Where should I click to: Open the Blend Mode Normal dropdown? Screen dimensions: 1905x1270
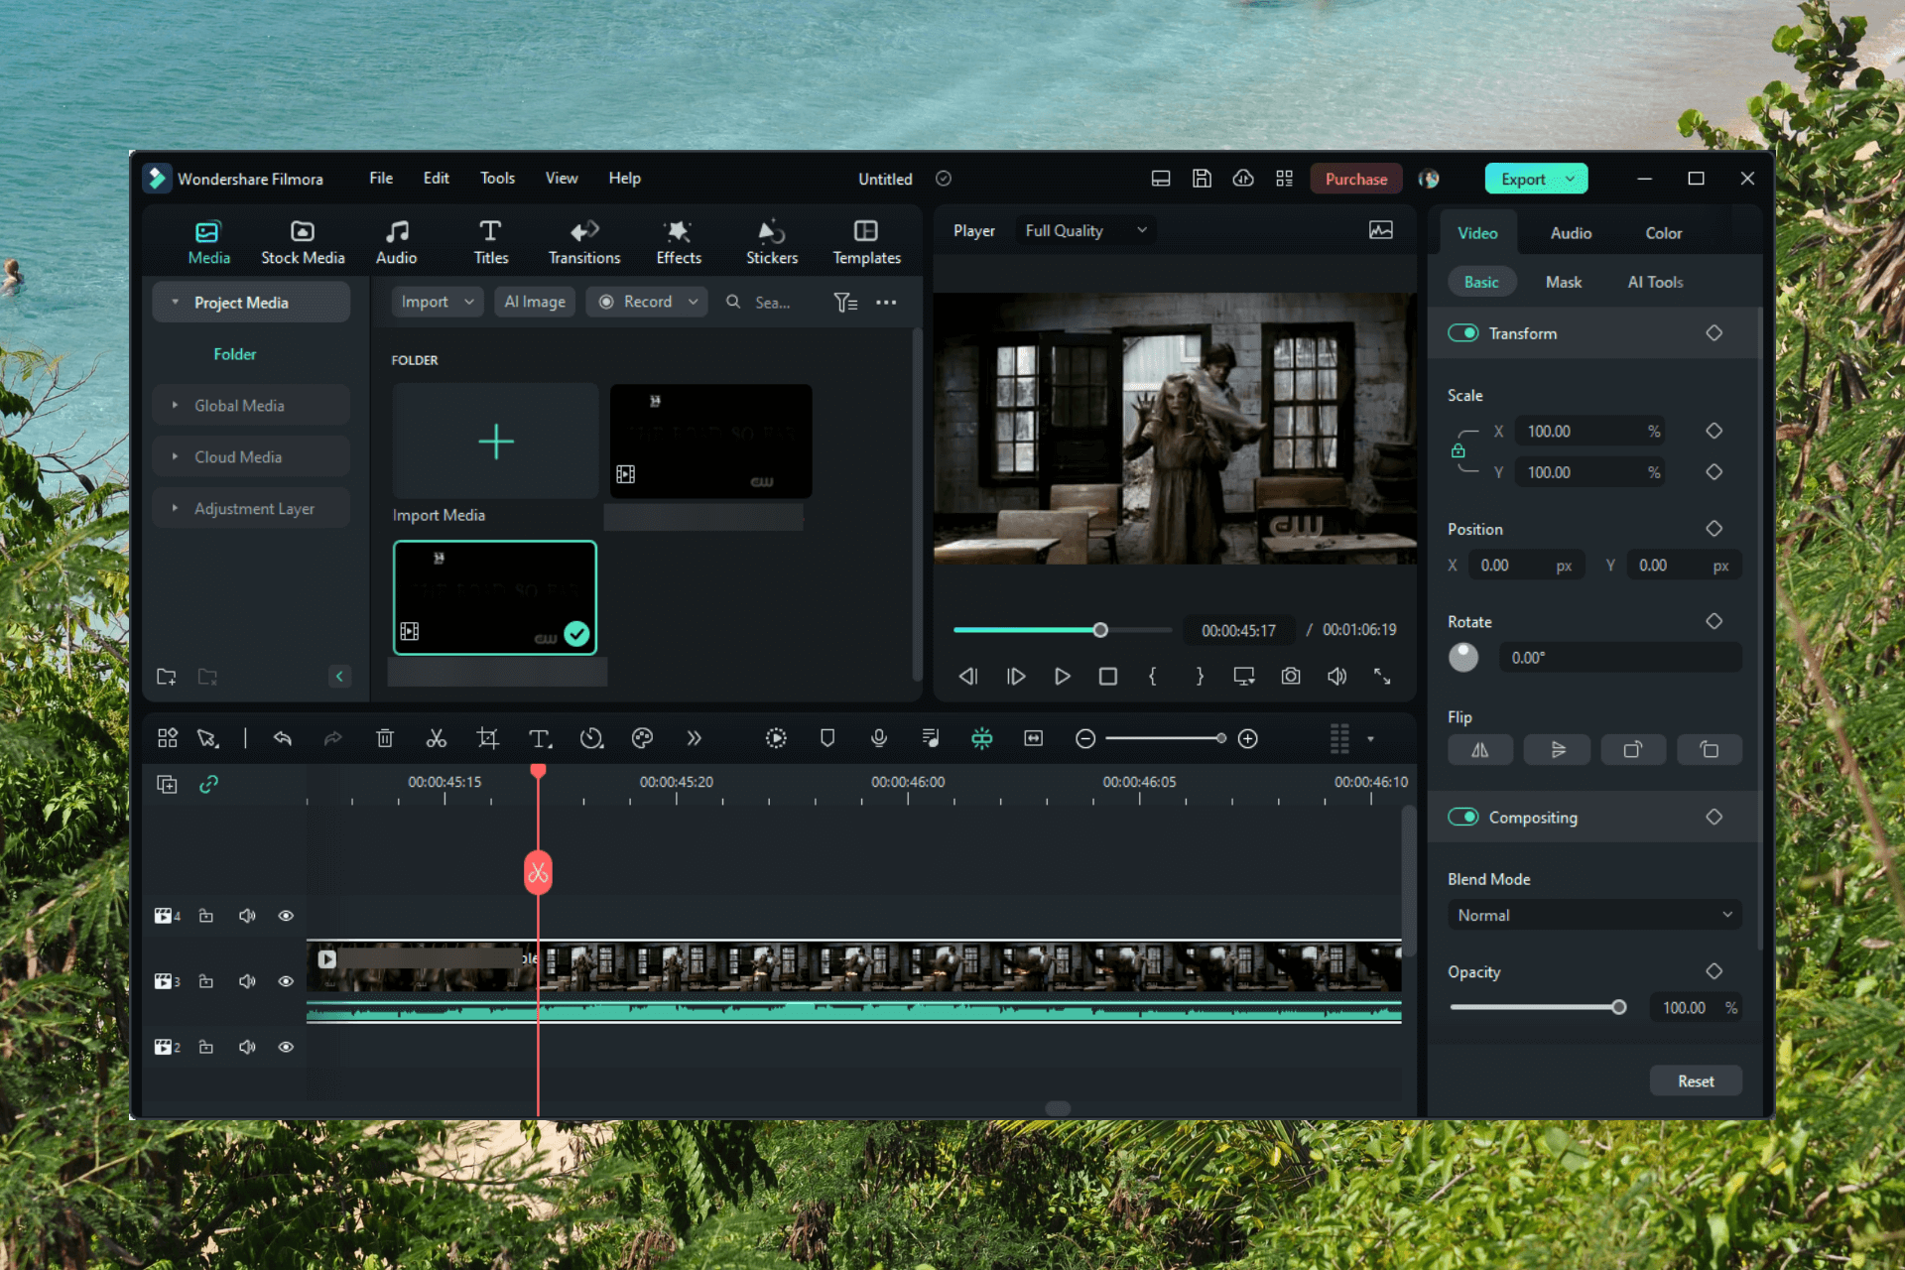(x=1593, y=915)
